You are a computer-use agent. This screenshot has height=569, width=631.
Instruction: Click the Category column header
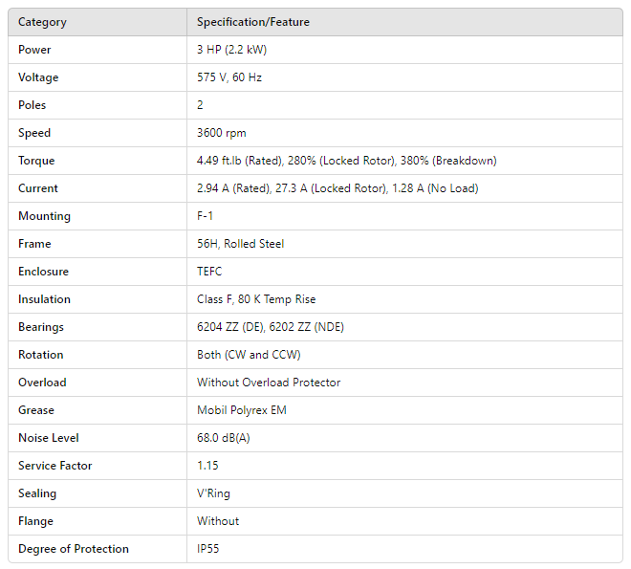[42, 22]
